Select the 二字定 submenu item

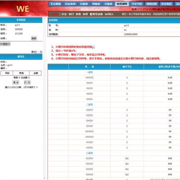(x=63, y=14)
